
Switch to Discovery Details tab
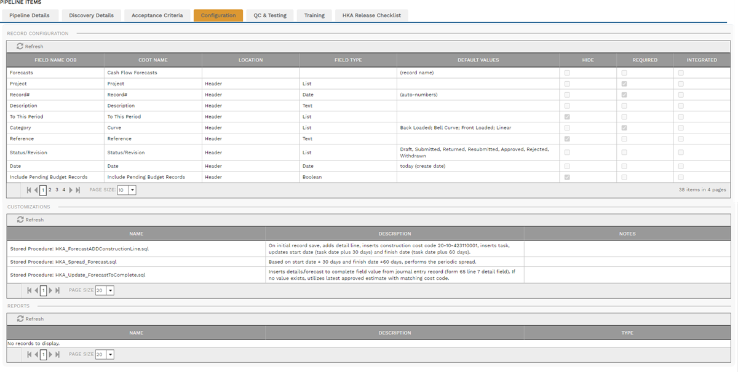[91, 15]
